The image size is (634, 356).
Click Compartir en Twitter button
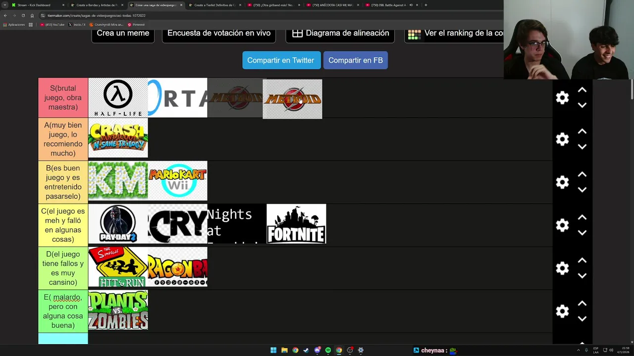(x=281, y=60)
